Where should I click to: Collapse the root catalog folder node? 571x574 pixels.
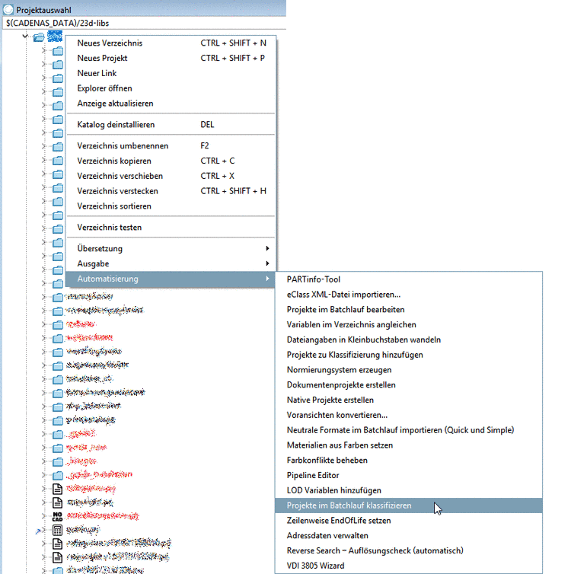coord(25,36)
